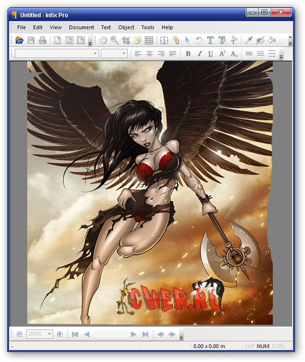Image resolution: width=305 pixels, height=362 pixels.
Task: Toggle Italic text formatting
Action: [x=199, y=54]
